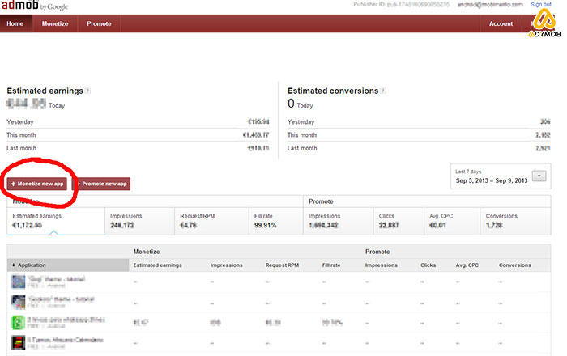
Task: Open the Account menu
Action: pos(501,23)
